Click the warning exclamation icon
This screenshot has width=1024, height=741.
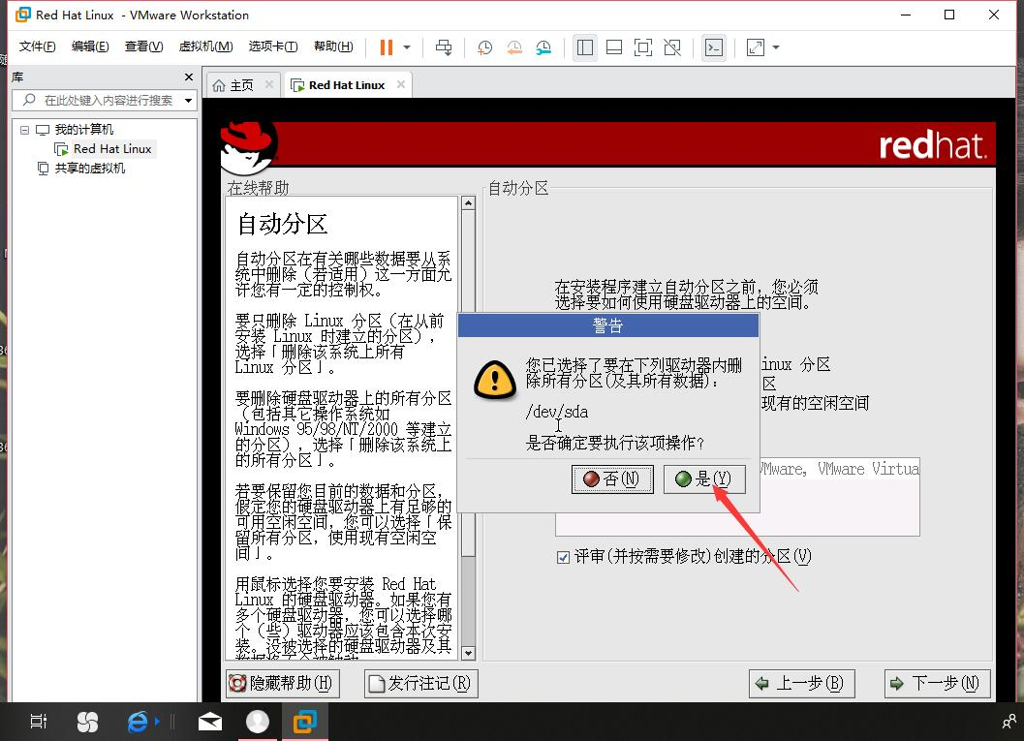click(494, 380)
